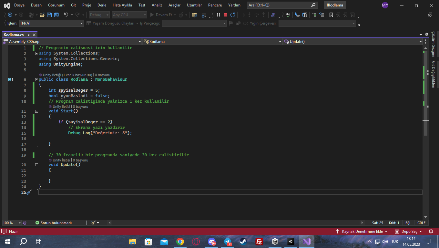Click the screwdriver code cleanup icon on line 25
The width and height of the screenshot is (439, 248).
[29, 192]
